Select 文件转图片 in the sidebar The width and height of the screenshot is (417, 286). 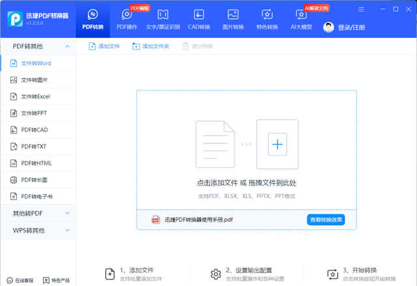(x=38, y=80)
